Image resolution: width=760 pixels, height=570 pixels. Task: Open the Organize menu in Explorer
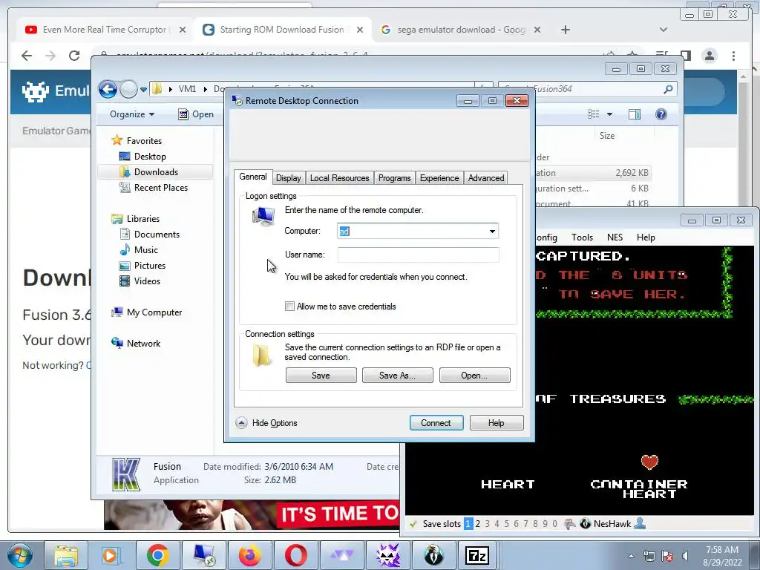click(x=132, y=114)
